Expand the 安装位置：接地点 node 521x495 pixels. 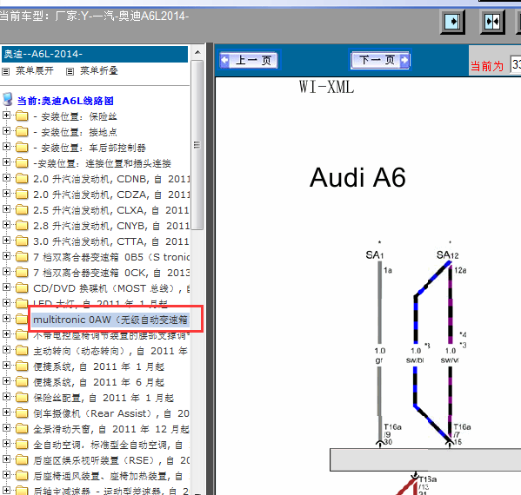click(x=6, y=131)
